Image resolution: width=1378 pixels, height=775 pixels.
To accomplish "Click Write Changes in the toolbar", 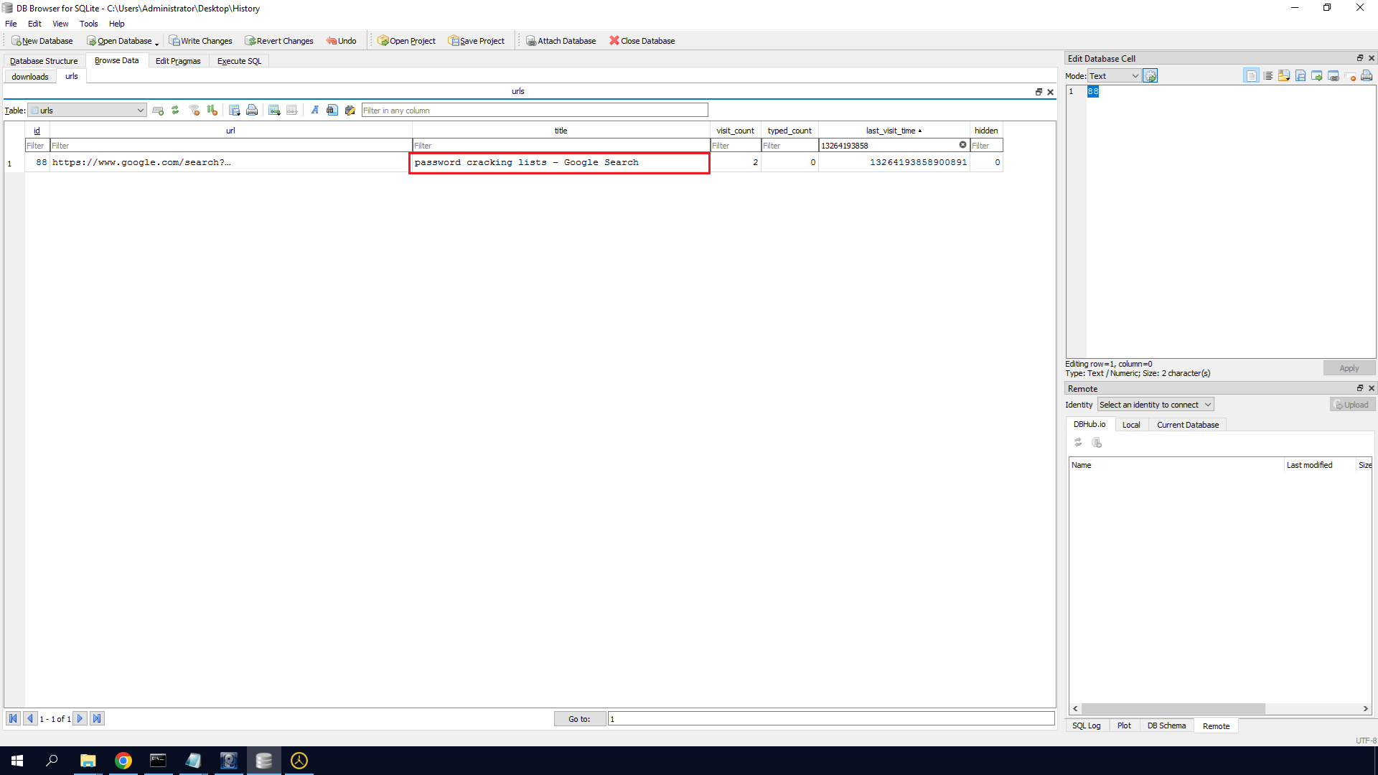I will click(x=201, y=41).
